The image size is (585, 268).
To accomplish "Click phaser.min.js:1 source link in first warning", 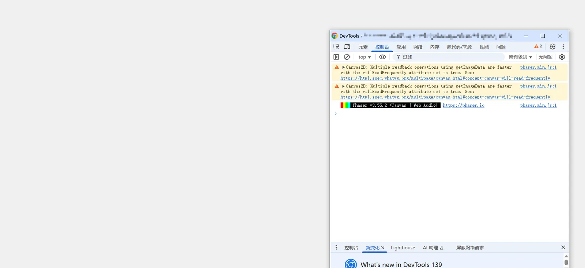I will point(538,67).
